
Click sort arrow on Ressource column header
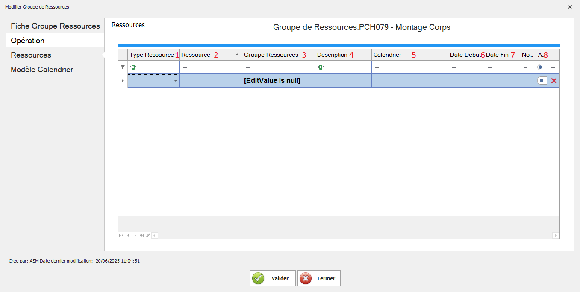point(237,55)
